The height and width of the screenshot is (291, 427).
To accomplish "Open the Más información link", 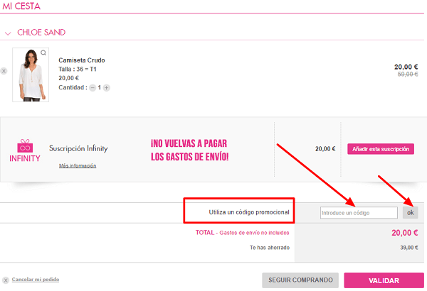I will point(78,165).
